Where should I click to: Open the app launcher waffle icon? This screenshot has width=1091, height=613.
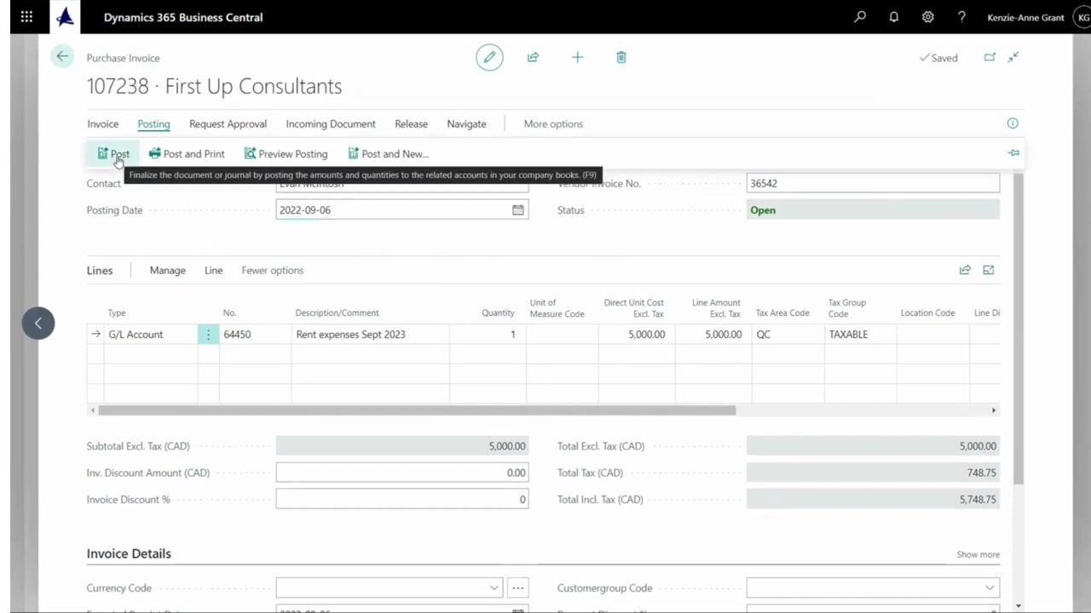point(26,17)
